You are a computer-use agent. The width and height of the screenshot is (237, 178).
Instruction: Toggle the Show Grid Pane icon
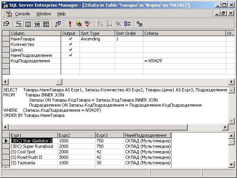(x=28, y=24)
